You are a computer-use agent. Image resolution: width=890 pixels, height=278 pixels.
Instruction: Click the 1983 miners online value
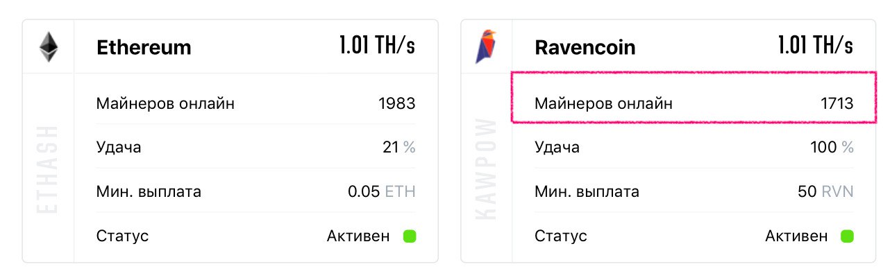(396, 104)
